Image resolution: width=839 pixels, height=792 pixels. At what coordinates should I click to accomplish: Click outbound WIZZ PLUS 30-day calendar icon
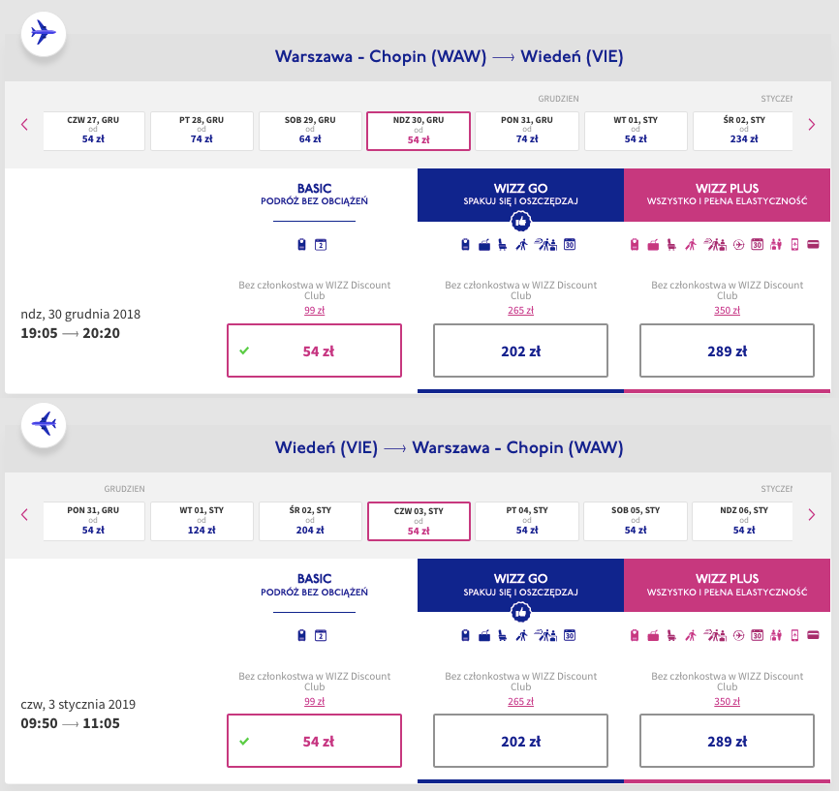pyautogui.click(x=757, y=244)
